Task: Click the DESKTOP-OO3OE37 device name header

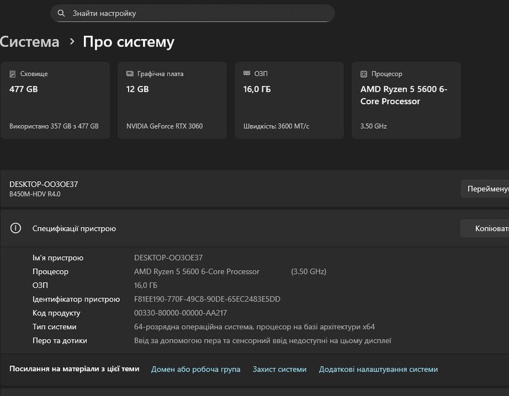Action: [x=44, y=184]
